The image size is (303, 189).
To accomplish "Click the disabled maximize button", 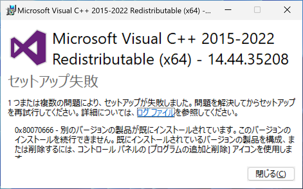I will [x=257, y=10].
